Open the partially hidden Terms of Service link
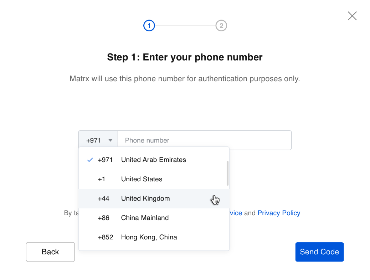 click(236, 213)
